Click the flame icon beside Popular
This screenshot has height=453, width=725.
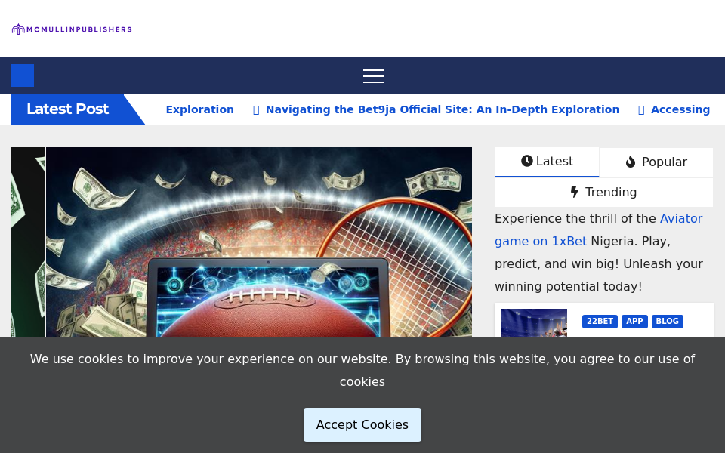pos(631,162)
